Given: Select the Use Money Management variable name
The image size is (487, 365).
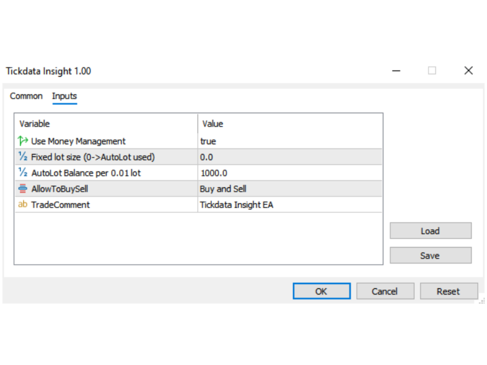Looking at the screenshot, I should click(79, 142).
